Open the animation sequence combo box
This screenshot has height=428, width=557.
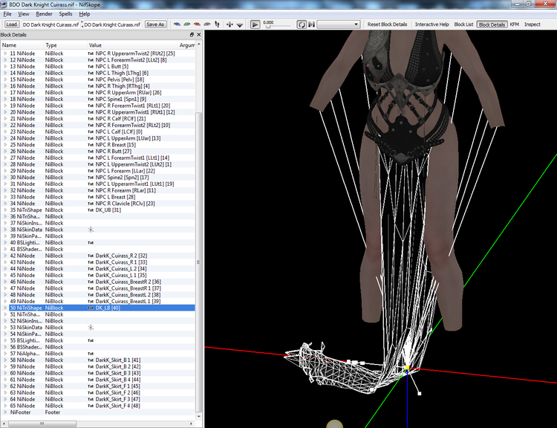(338, 25)
